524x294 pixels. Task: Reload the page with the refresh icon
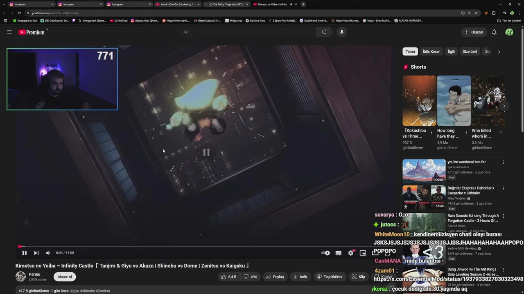point(19,13)
